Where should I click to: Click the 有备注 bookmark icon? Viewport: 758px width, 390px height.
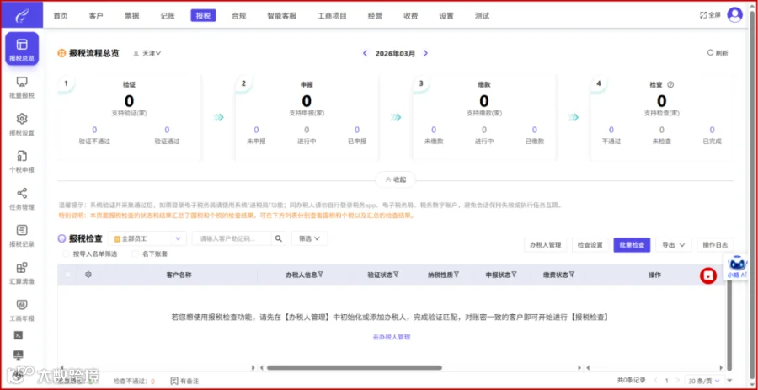174,381
